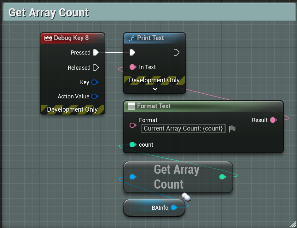Click the Pressed execution pin on Debug Key 8
The image size is (297, 228).
(x=96, y=52)
